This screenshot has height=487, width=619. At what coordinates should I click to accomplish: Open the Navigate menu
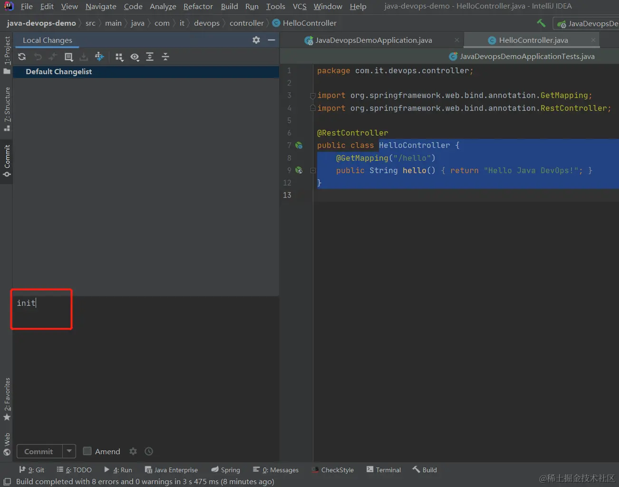(x=101, y=6)
